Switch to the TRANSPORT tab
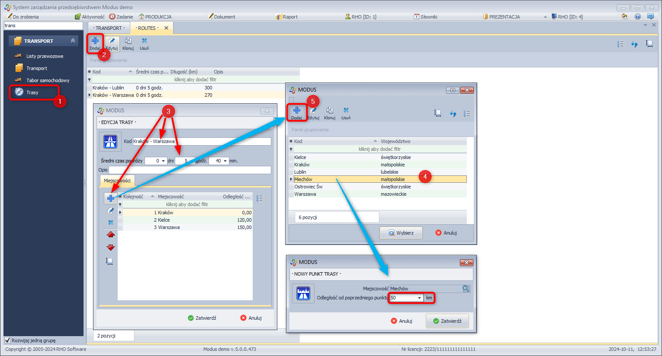 109,28
